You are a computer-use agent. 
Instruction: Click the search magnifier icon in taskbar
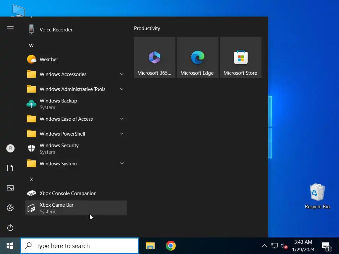(28, 246)
